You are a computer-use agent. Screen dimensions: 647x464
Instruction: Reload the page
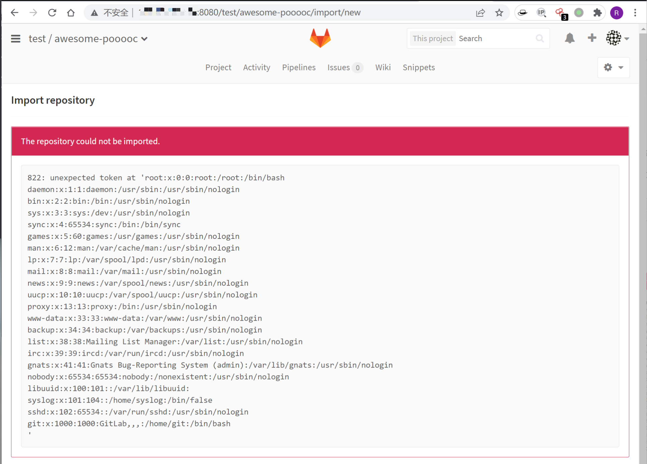pos(52,13)
